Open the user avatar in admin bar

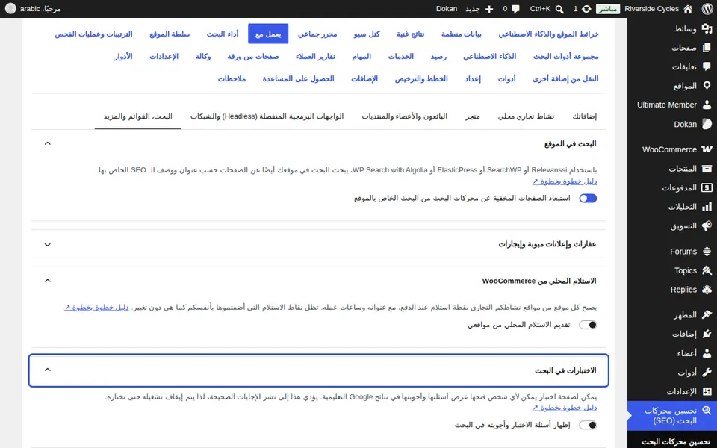click(10, 9)
